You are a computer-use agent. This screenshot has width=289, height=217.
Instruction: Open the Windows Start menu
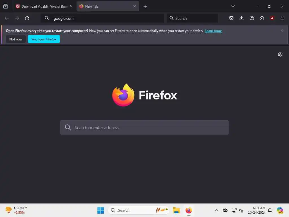[x=101, y=210]
